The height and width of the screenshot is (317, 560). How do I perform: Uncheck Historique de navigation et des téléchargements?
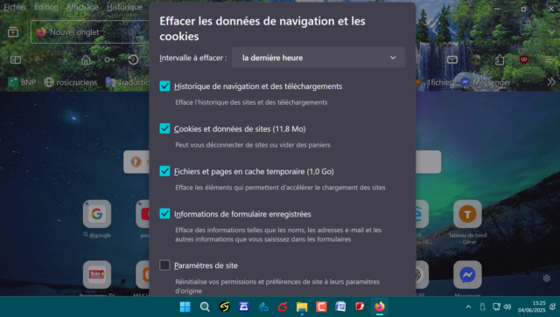164,86
